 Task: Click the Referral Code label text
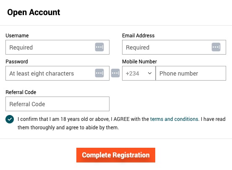21,92
